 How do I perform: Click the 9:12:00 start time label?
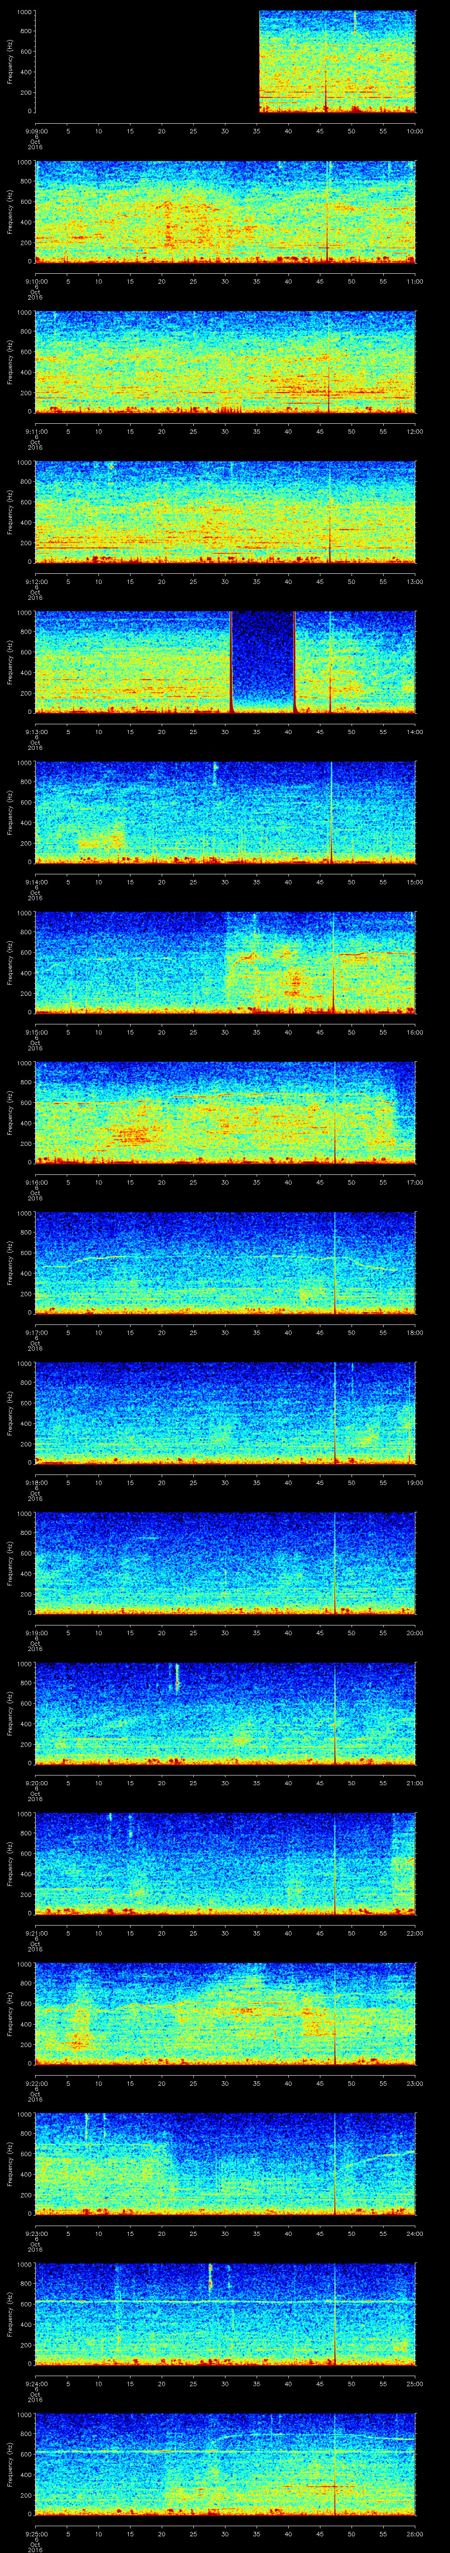coord(36,582)
